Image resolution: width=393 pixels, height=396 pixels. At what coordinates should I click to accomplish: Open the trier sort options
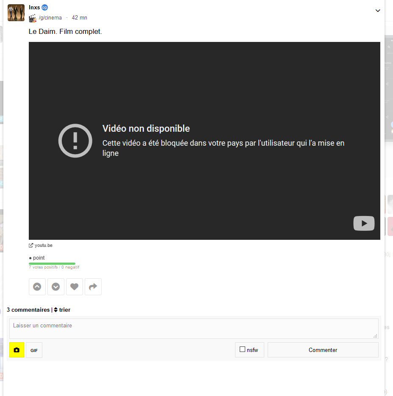point(62,310)
